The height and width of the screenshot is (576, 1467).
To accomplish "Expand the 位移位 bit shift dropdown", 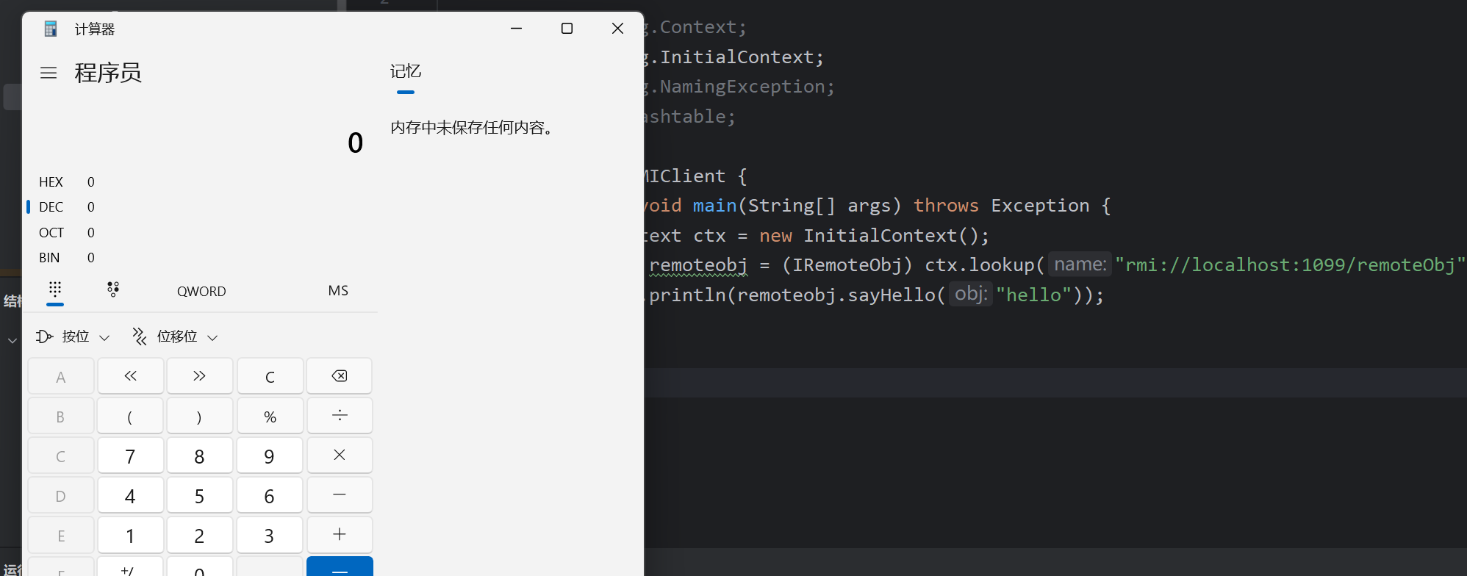I will pyautogui.click(x=175, y=336).
